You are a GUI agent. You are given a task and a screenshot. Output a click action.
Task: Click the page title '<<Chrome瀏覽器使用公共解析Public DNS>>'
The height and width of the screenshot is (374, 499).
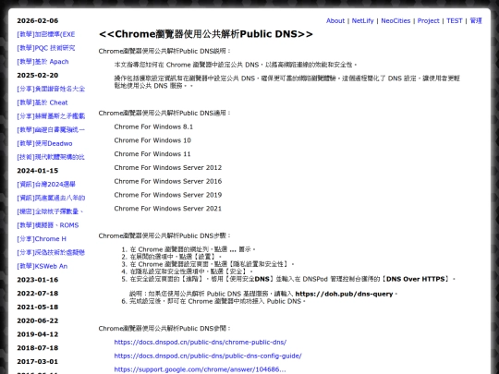click(206, 34)
